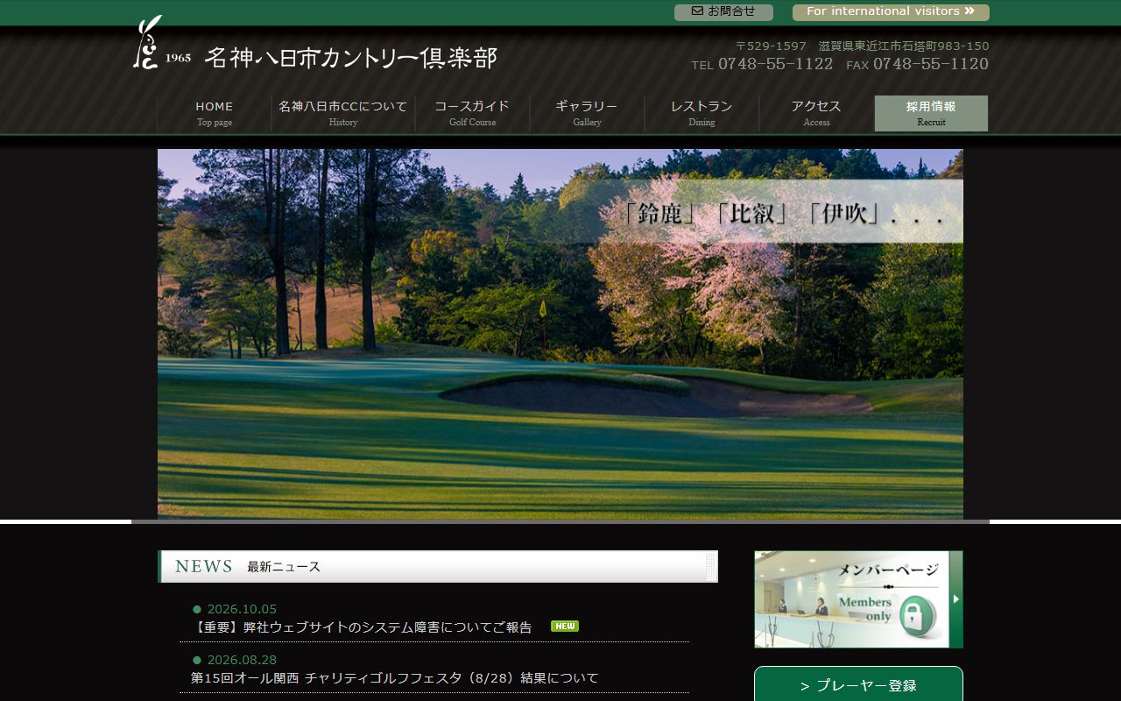This screenshot has width=1121, height=701.
Task: Open the アクセス Access menu
Action: pyautogui.click(x=816, y=114)
